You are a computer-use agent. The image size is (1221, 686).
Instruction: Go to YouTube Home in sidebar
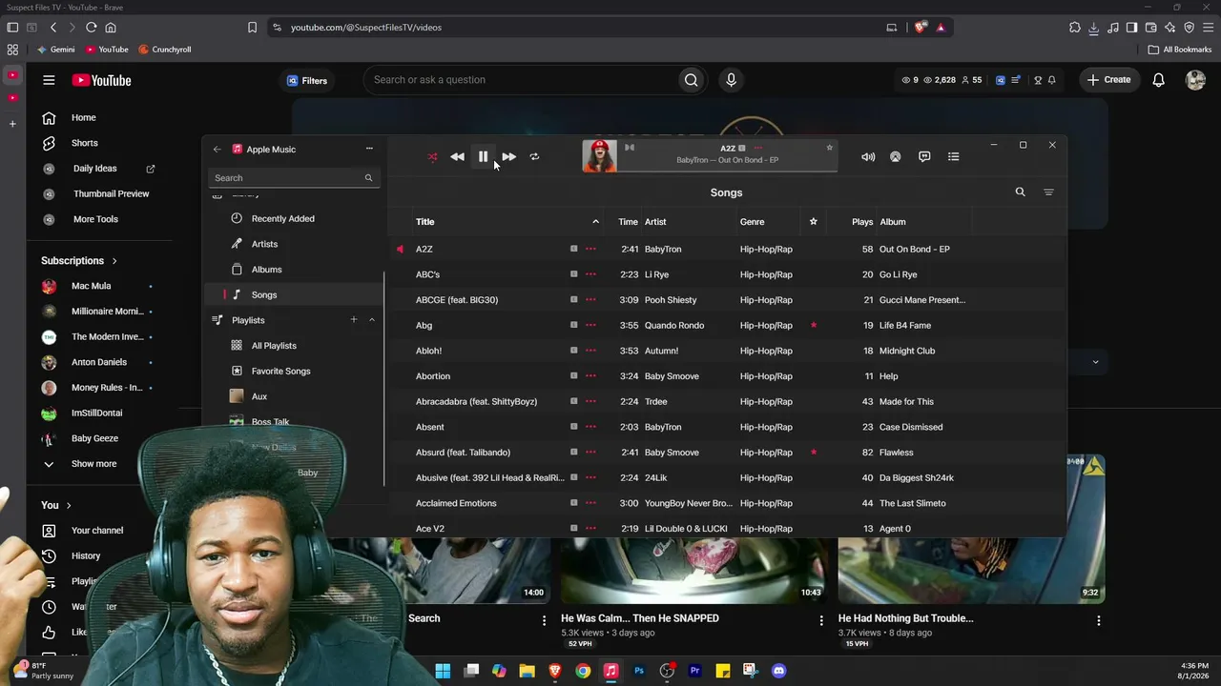pos(84,118)
